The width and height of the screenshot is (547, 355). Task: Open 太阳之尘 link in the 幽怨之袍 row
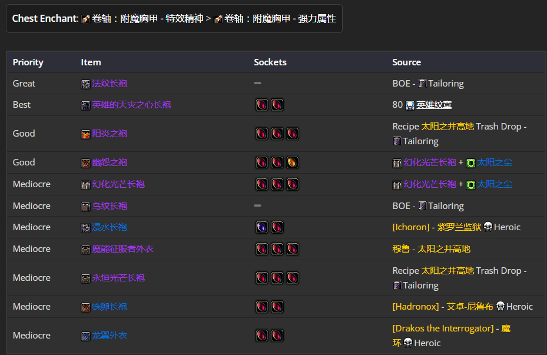[495, 162]
